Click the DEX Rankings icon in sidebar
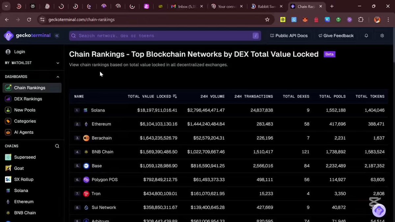 pos(8,99)
